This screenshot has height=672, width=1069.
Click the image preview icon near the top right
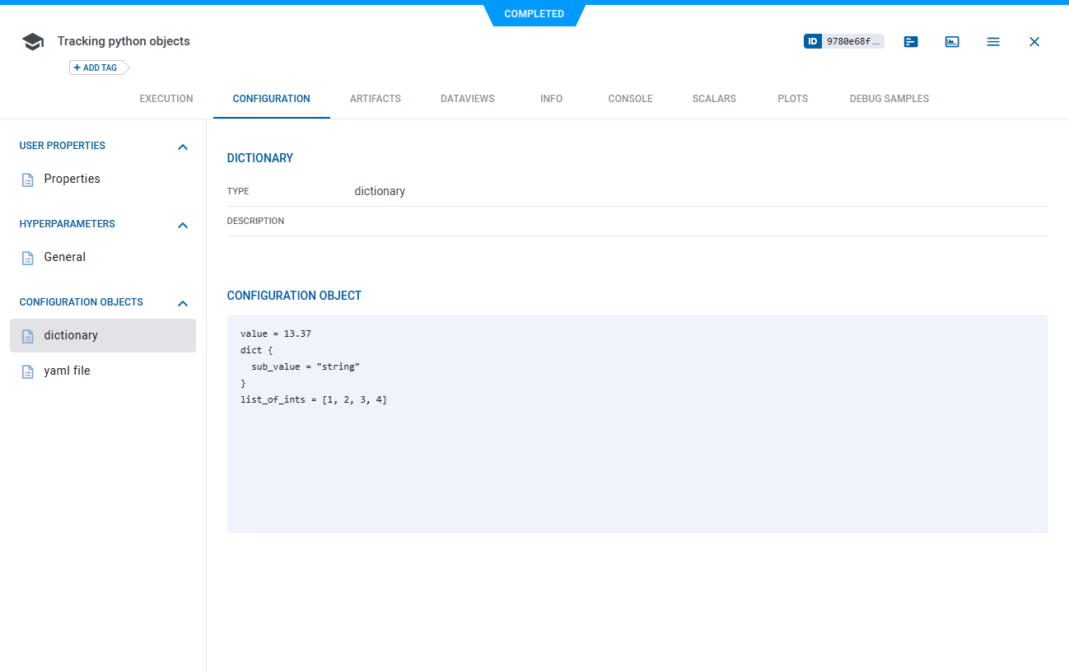tap(952, 41)
